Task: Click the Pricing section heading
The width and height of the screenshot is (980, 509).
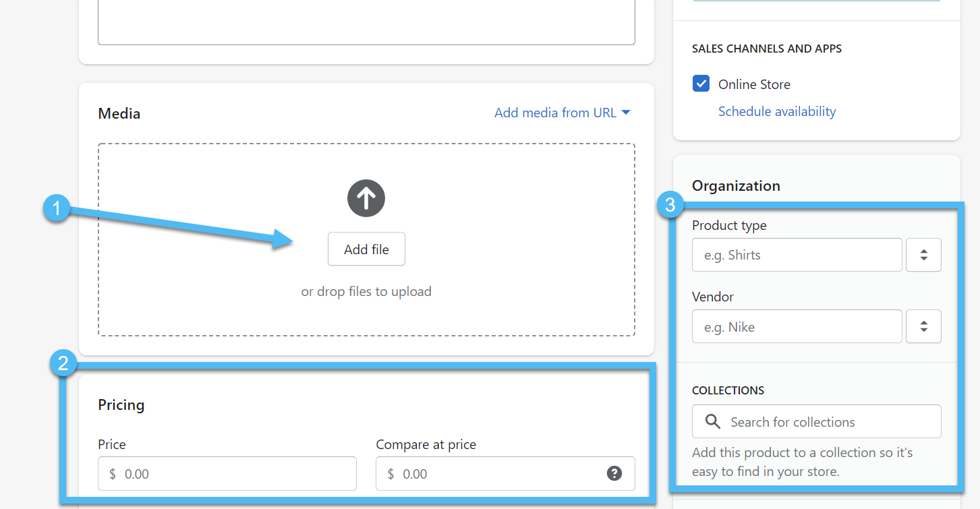Action: click(x=121, y=405)
